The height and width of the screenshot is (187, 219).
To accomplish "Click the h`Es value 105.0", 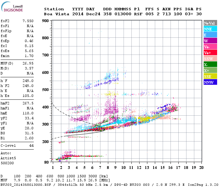I will click(28, 96).
